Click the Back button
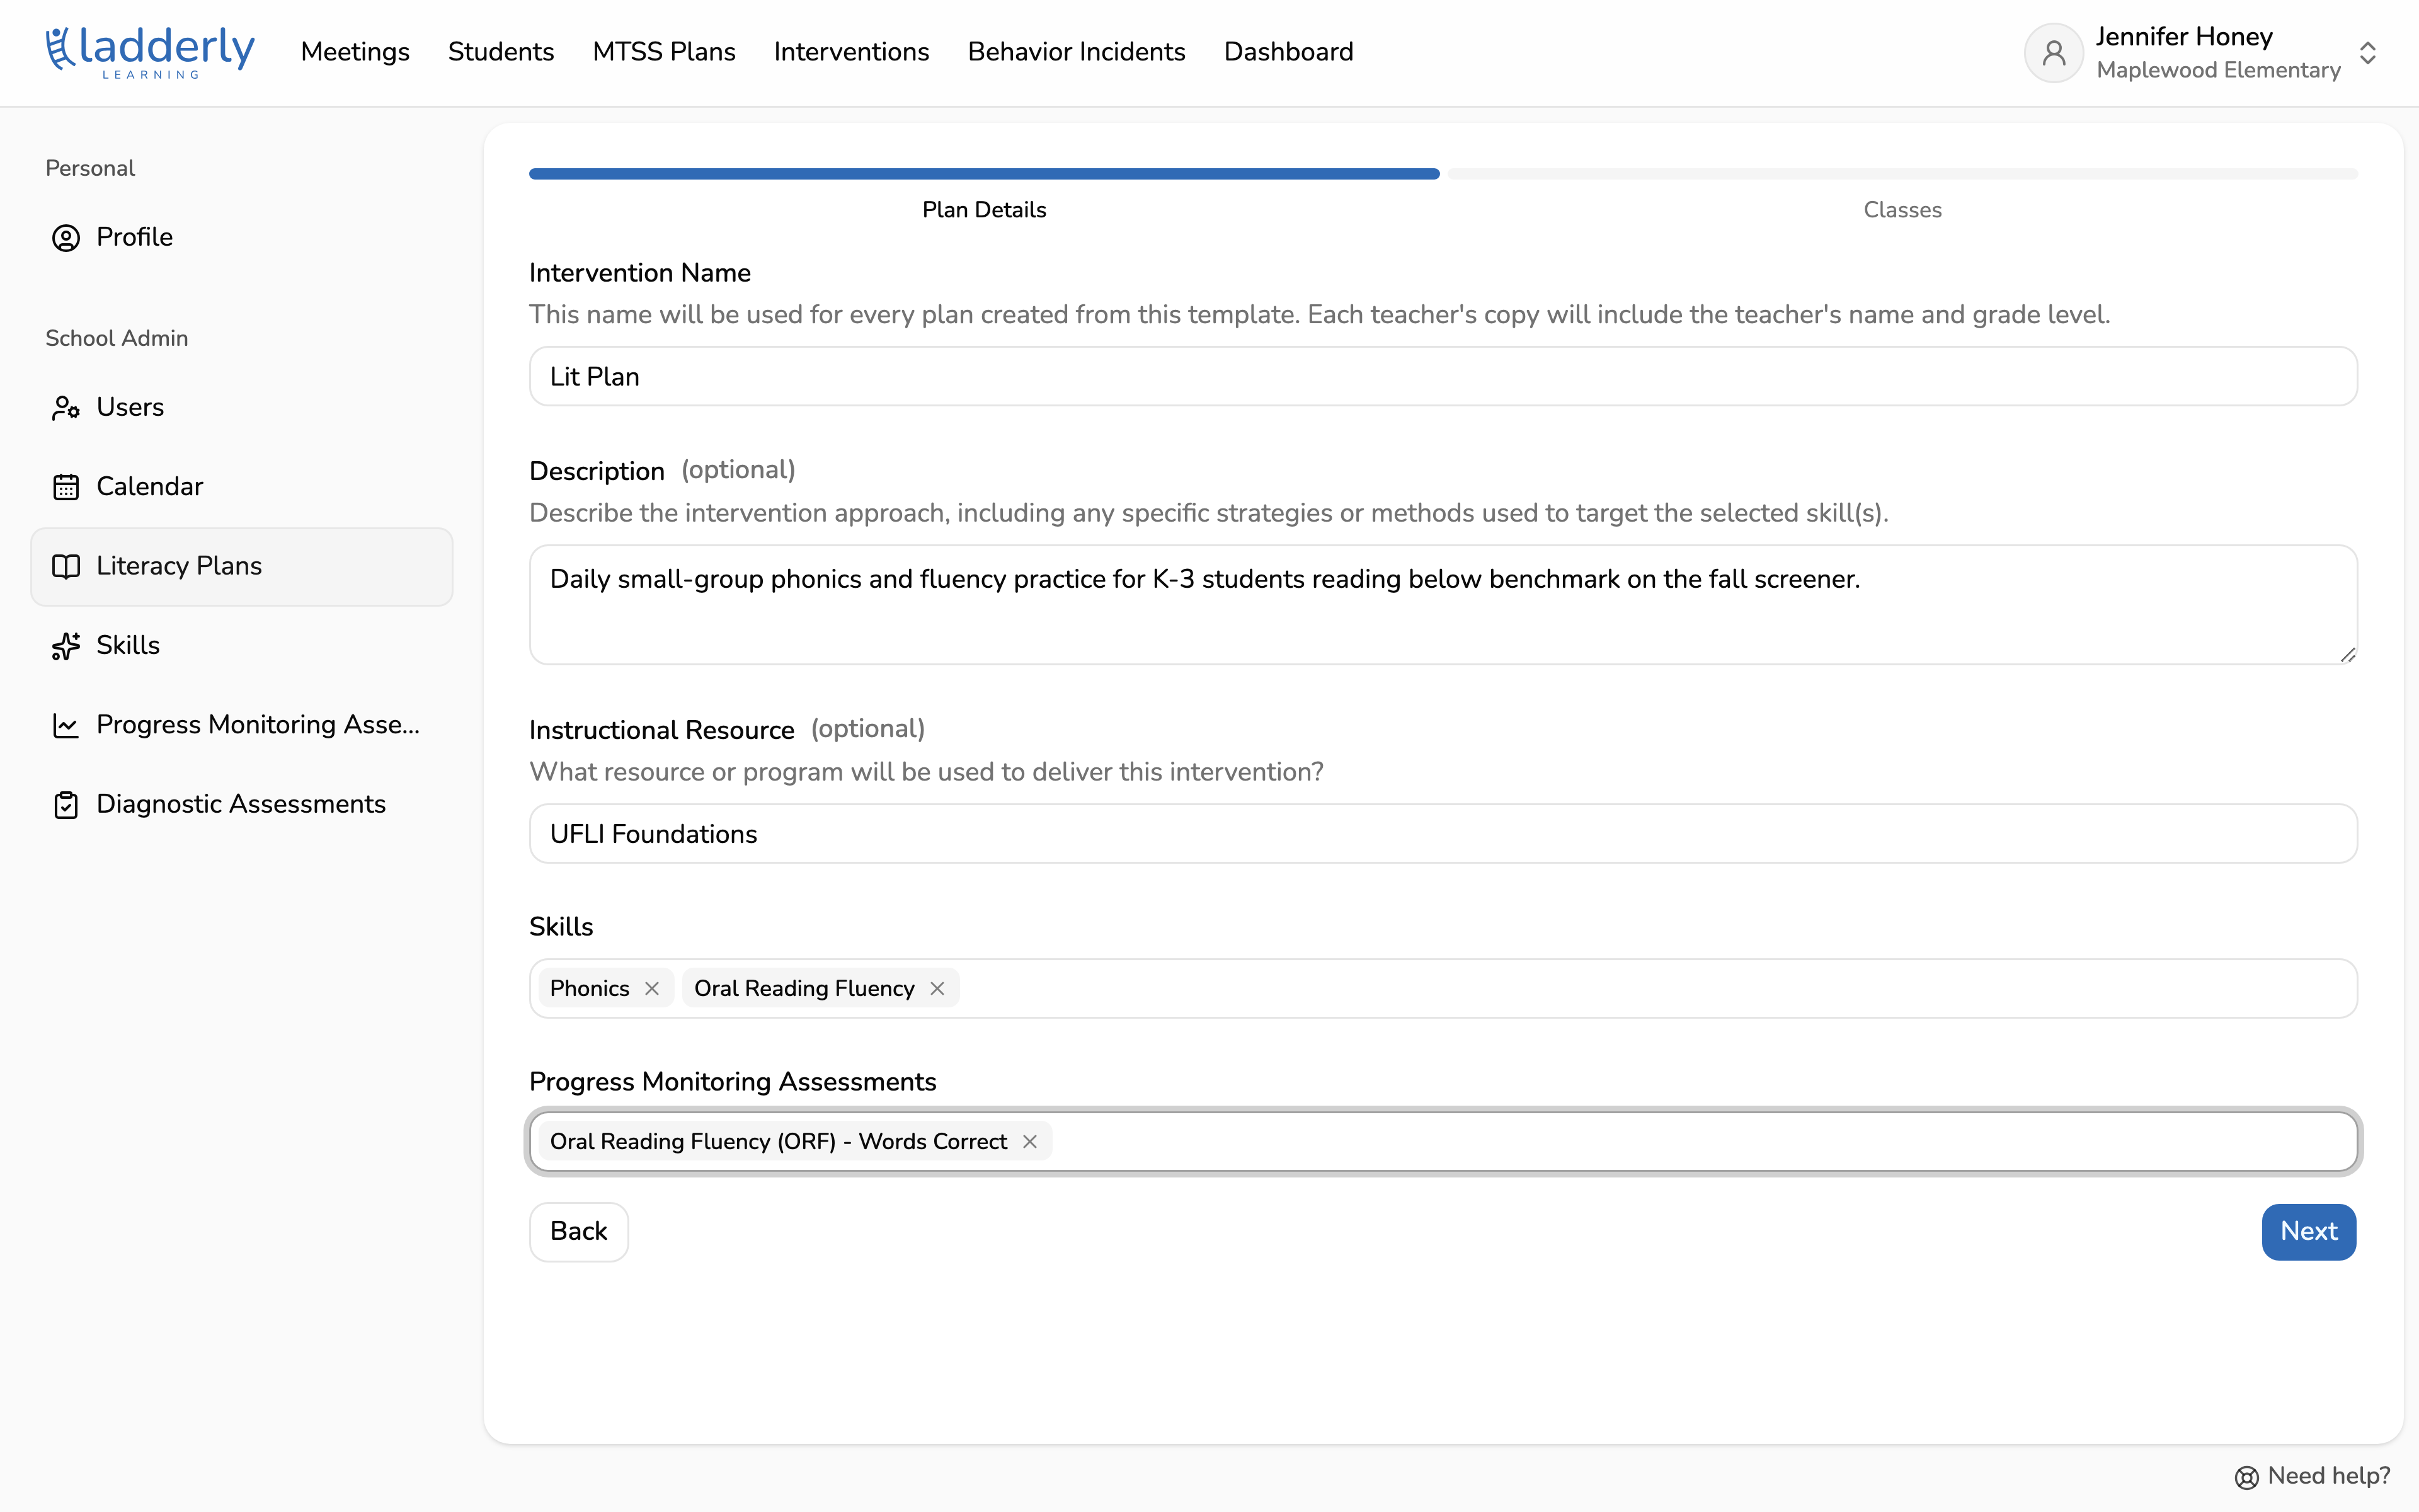Image resolution: width=2419 pixels, height=1512 pixels. point(579,1232)
